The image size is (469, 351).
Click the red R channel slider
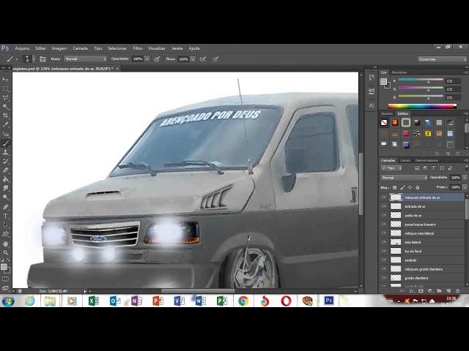[x=421, y=80]
